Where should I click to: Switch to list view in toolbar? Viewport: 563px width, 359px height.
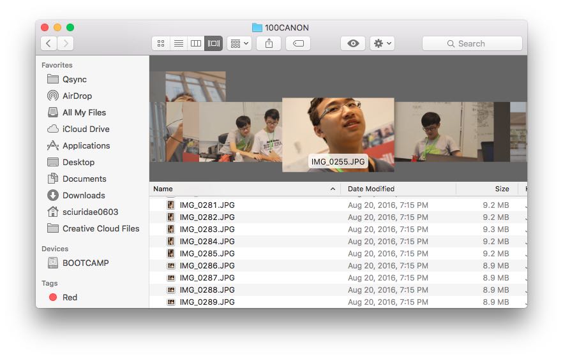click(179, 43)
